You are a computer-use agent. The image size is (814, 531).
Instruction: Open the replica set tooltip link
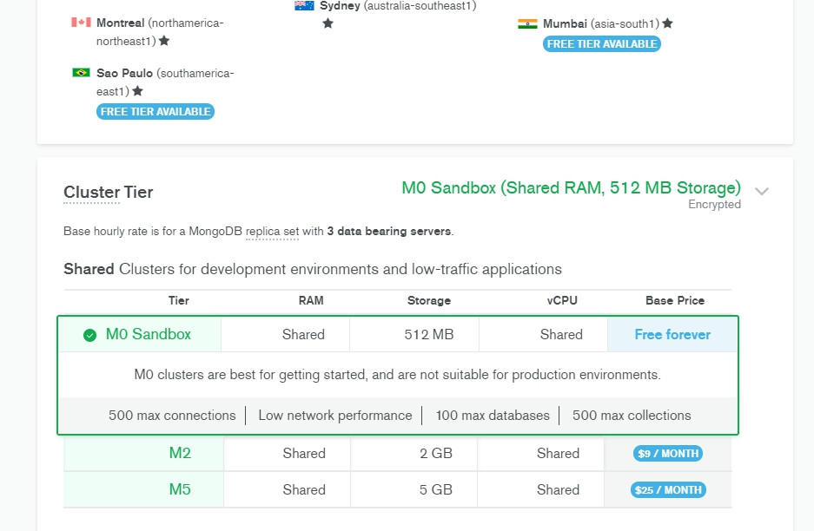[x=272, y=232]
